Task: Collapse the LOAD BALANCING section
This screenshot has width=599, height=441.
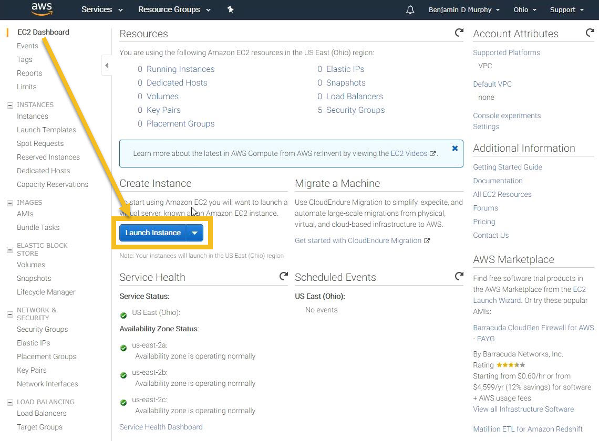Action: pyautogui.click(x=10, y=403)
